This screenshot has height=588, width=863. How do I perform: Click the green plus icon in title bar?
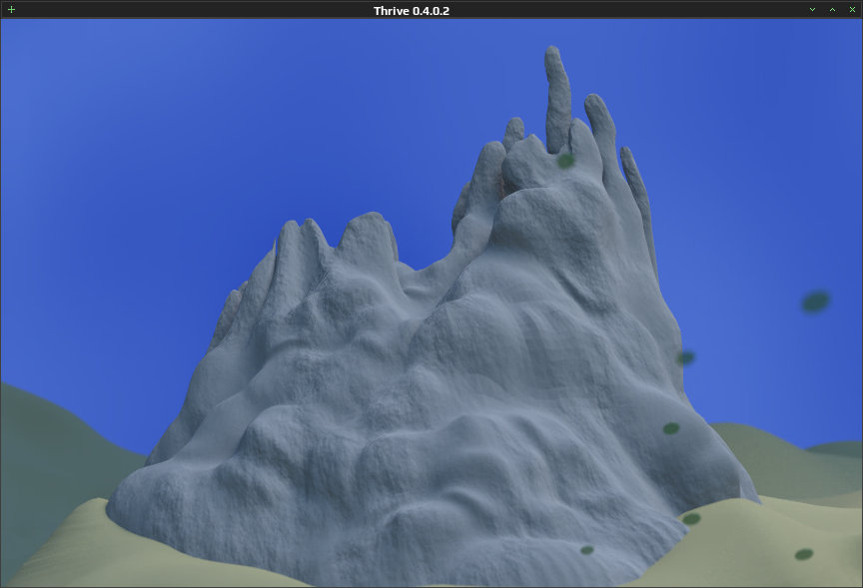pos(11,9)
